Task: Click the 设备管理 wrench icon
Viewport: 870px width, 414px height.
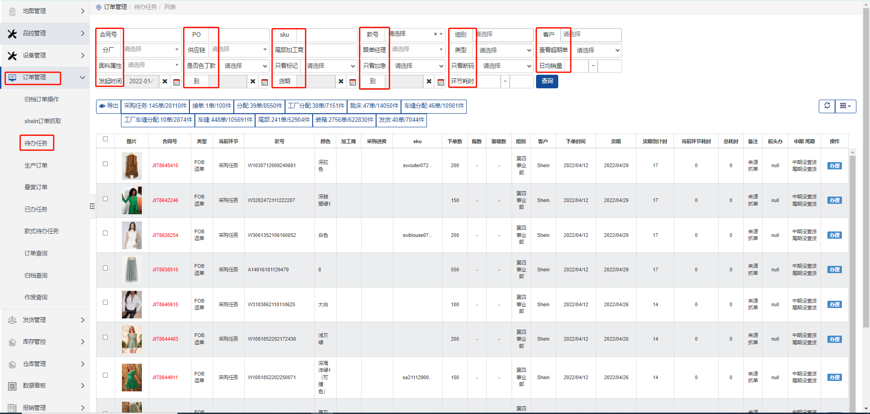Action: point(12,56)
